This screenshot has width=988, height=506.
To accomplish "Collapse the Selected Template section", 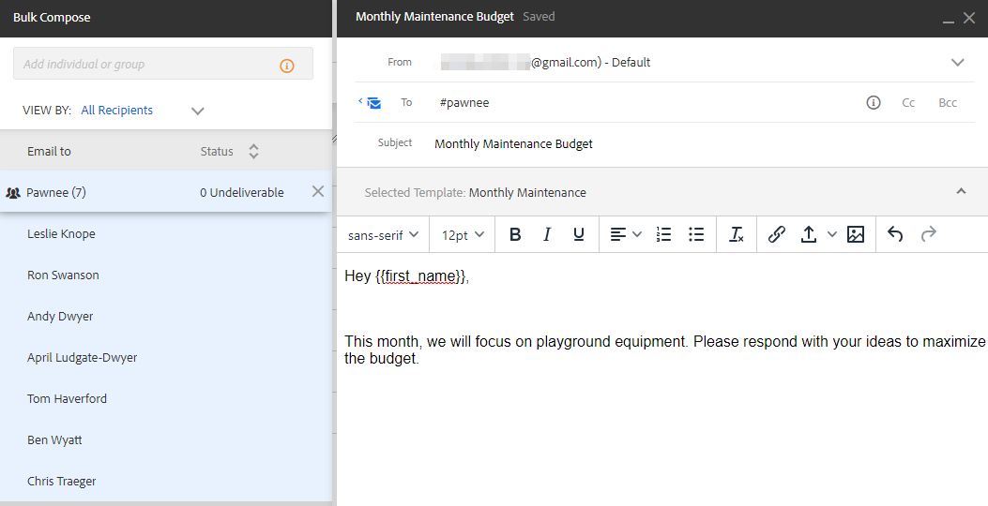I will click(961, 192).
